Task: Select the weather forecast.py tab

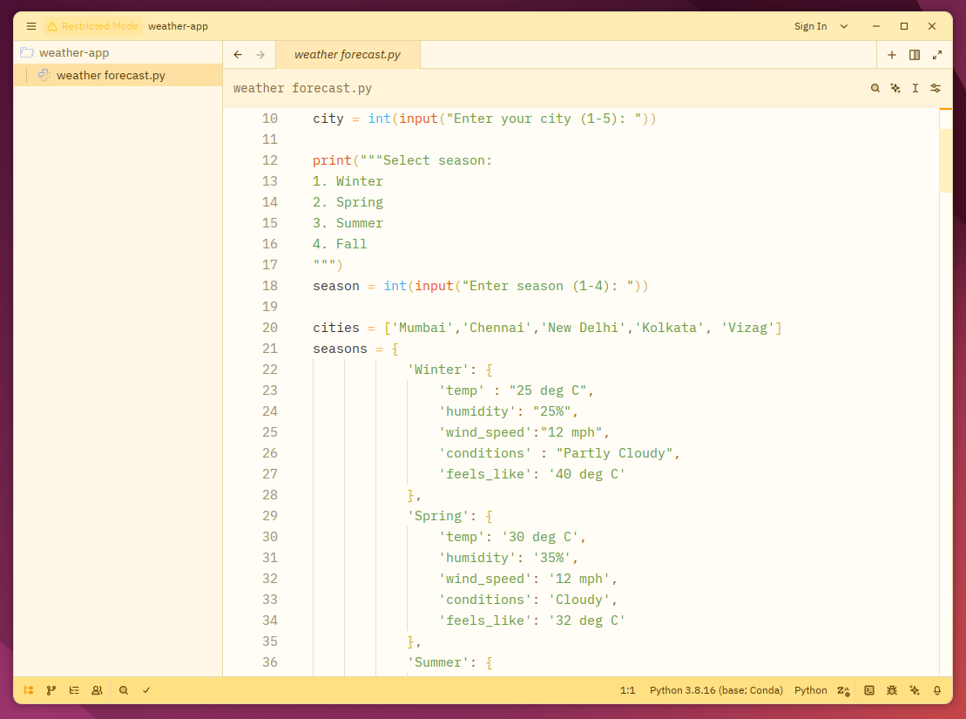Action: point(348,54)
